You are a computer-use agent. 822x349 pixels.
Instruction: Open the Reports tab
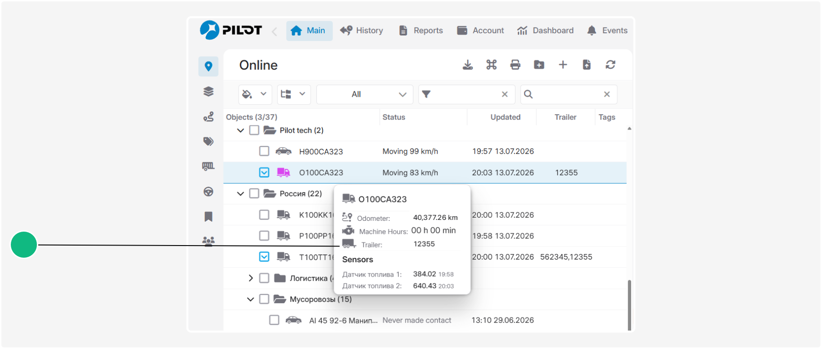coord(421,31)
